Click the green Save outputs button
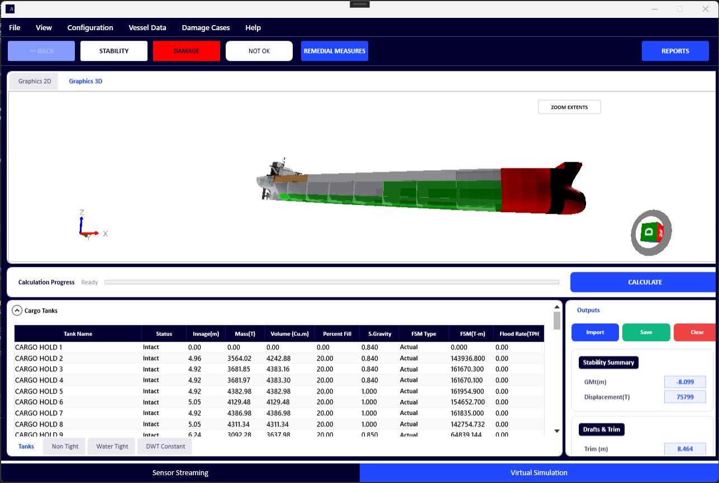Viewport: 719px width, 483px height. click(646, 332)
